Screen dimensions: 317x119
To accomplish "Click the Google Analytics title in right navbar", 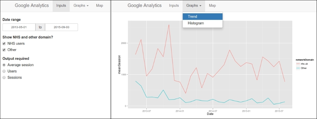I will [145, 5].
